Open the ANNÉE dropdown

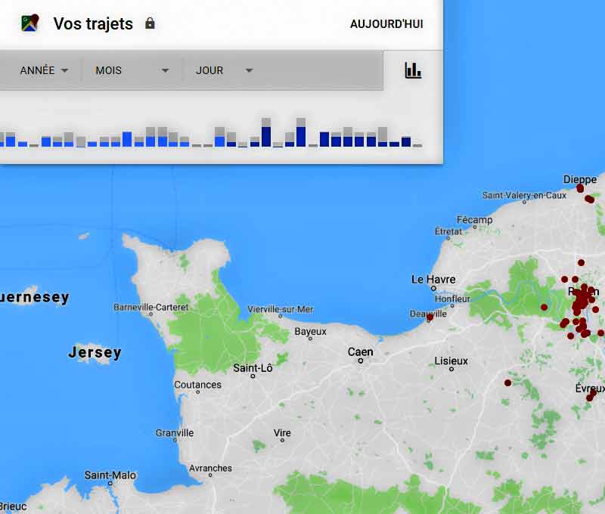pyautogui.click(x=44, y=70)
